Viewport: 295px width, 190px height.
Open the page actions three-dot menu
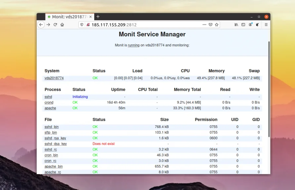coord(204,25)
